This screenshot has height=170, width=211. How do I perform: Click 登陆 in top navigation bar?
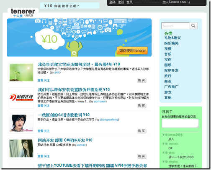(112, 2)
